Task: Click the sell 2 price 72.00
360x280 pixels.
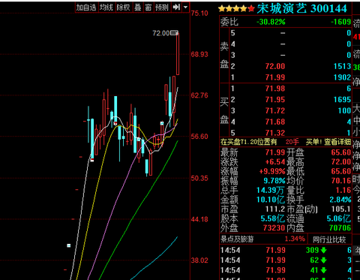Action: (x=275, y=66)
